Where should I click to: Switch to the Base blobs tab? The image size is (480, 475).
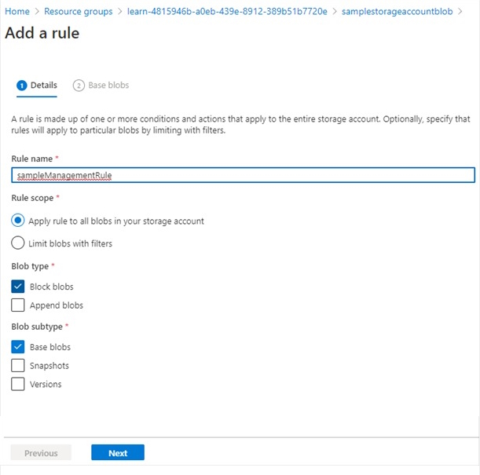(108, 85)
